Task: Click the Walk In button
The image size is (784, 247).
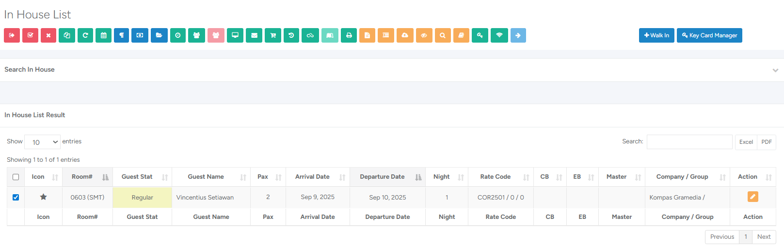Action: pyautogui.click(x=656, y=35)
